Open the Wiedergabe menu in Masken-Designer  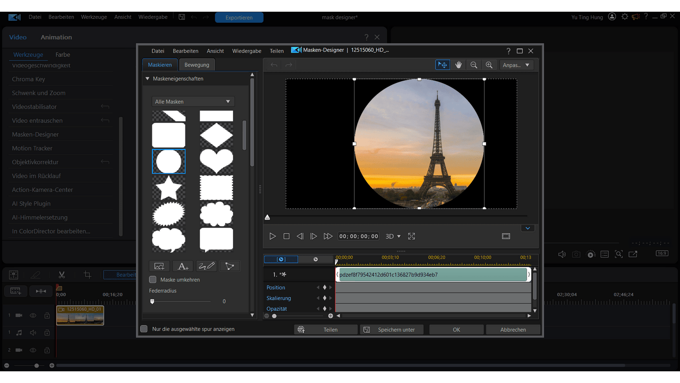point(247,51)
